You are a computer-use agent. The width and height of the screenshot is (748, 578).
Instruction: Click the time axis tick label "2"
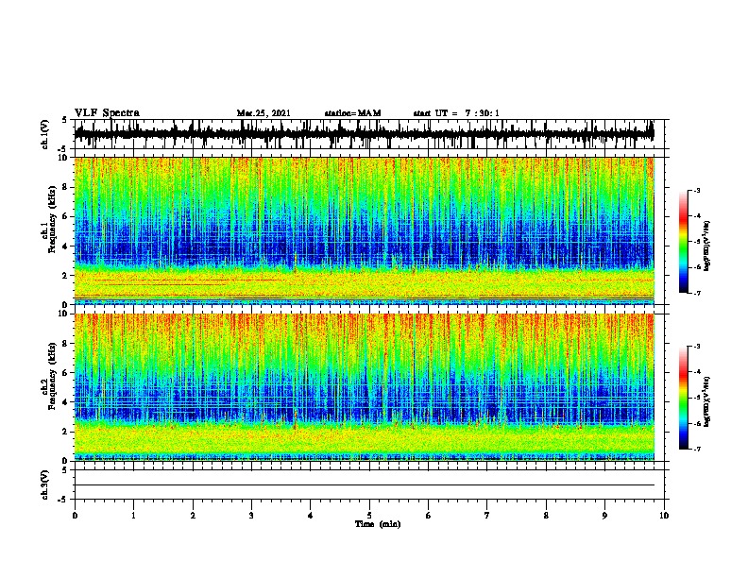193,516
